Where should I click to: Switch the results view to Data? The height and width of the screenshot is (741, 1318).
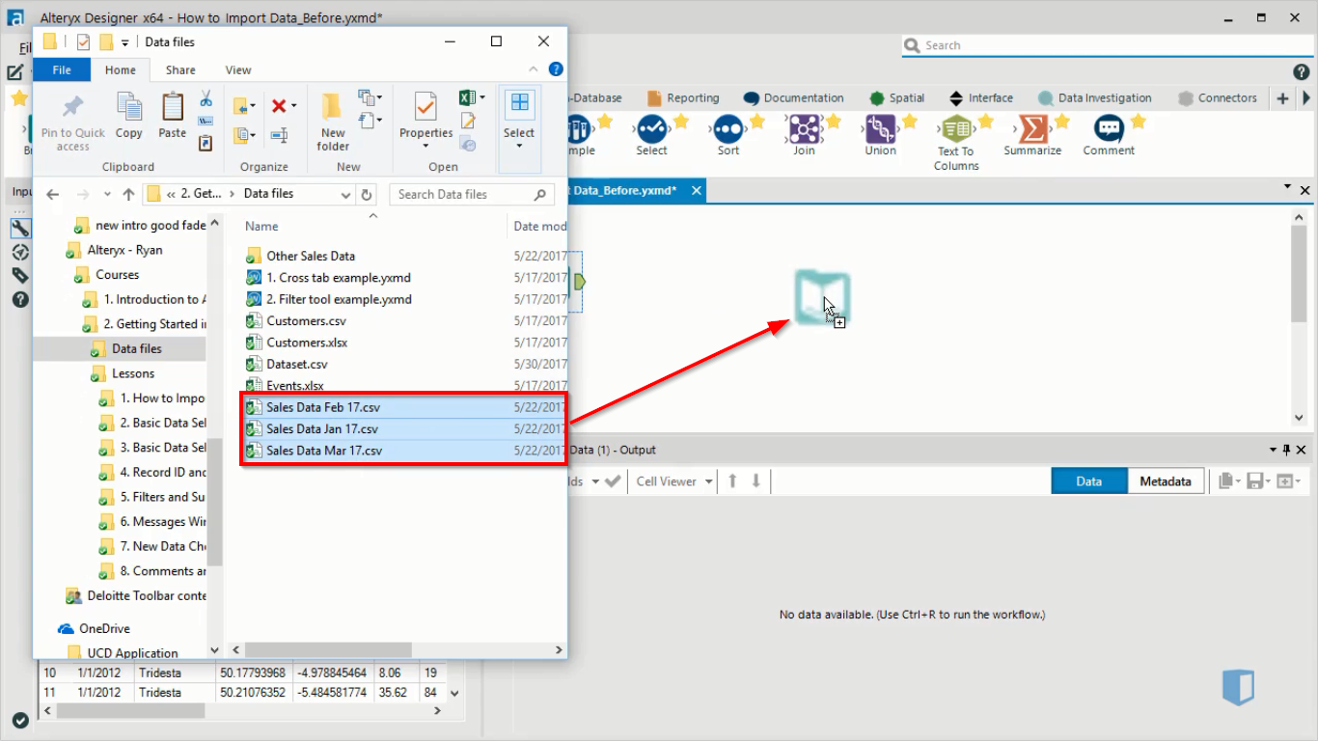[1088, 480]
